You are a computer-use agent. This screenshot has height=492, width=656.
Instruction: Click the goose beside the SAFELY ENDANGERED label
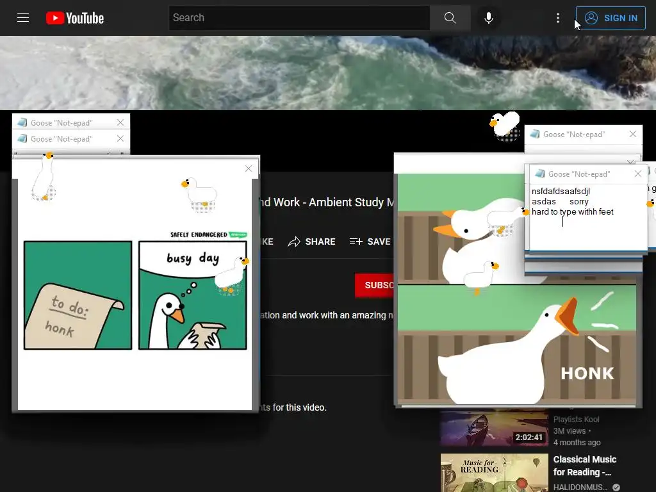click(200, 195)
